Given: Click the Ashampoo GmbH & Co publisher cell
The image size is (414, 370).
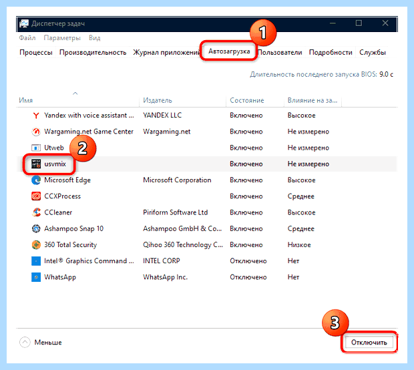Looking at the screenshot, I should pos(182,228).
